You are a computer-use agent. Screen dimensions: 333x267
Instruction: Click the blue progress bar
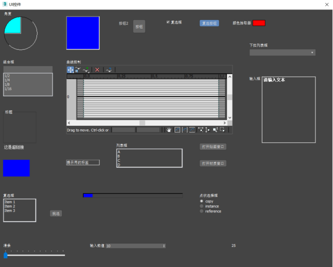tap(132, 195)
